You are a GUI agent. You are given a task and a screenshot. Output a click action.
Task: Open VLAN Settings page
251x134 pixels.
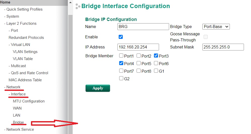[25, 52]
